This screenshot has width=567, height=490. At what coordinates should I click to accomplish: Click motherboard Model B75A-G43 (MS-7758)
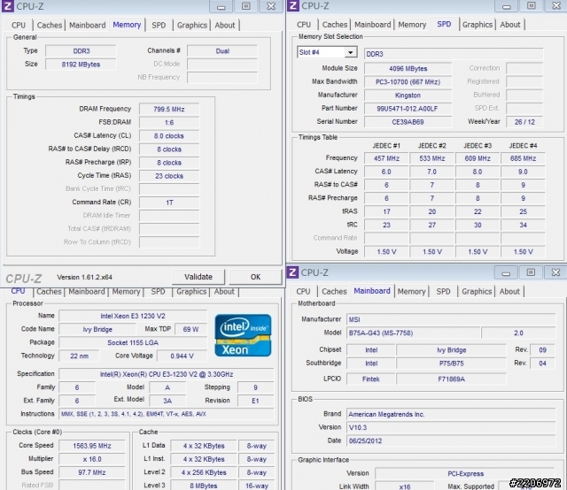tap(414, 333)
